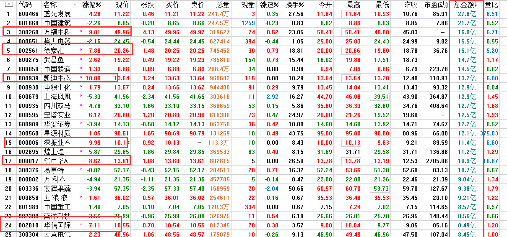Click the 现量 column header

click(248, 5)
